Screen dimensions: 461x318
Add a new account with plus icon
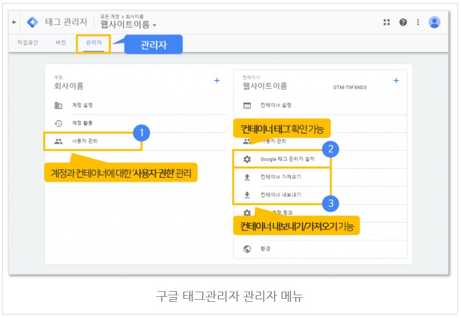tap(217, 80)
